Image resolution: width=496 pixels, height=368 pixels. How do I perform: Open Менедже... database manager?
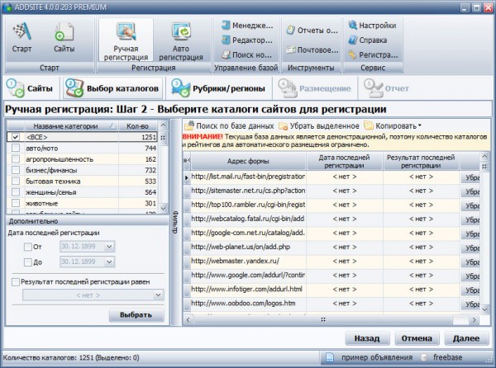247,26
